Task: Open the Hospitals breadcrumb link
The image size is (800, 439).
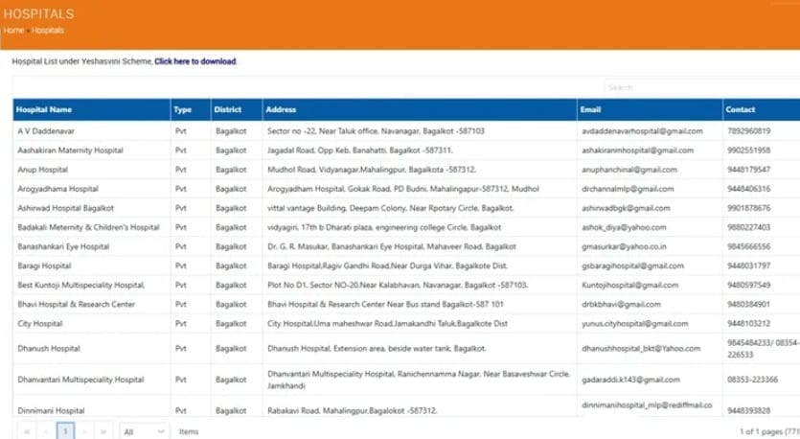Action: pos(48,30)
